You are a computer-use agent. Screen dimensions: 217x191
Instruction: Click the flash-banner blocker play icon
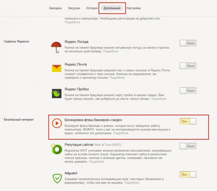[x=57, y=123]
